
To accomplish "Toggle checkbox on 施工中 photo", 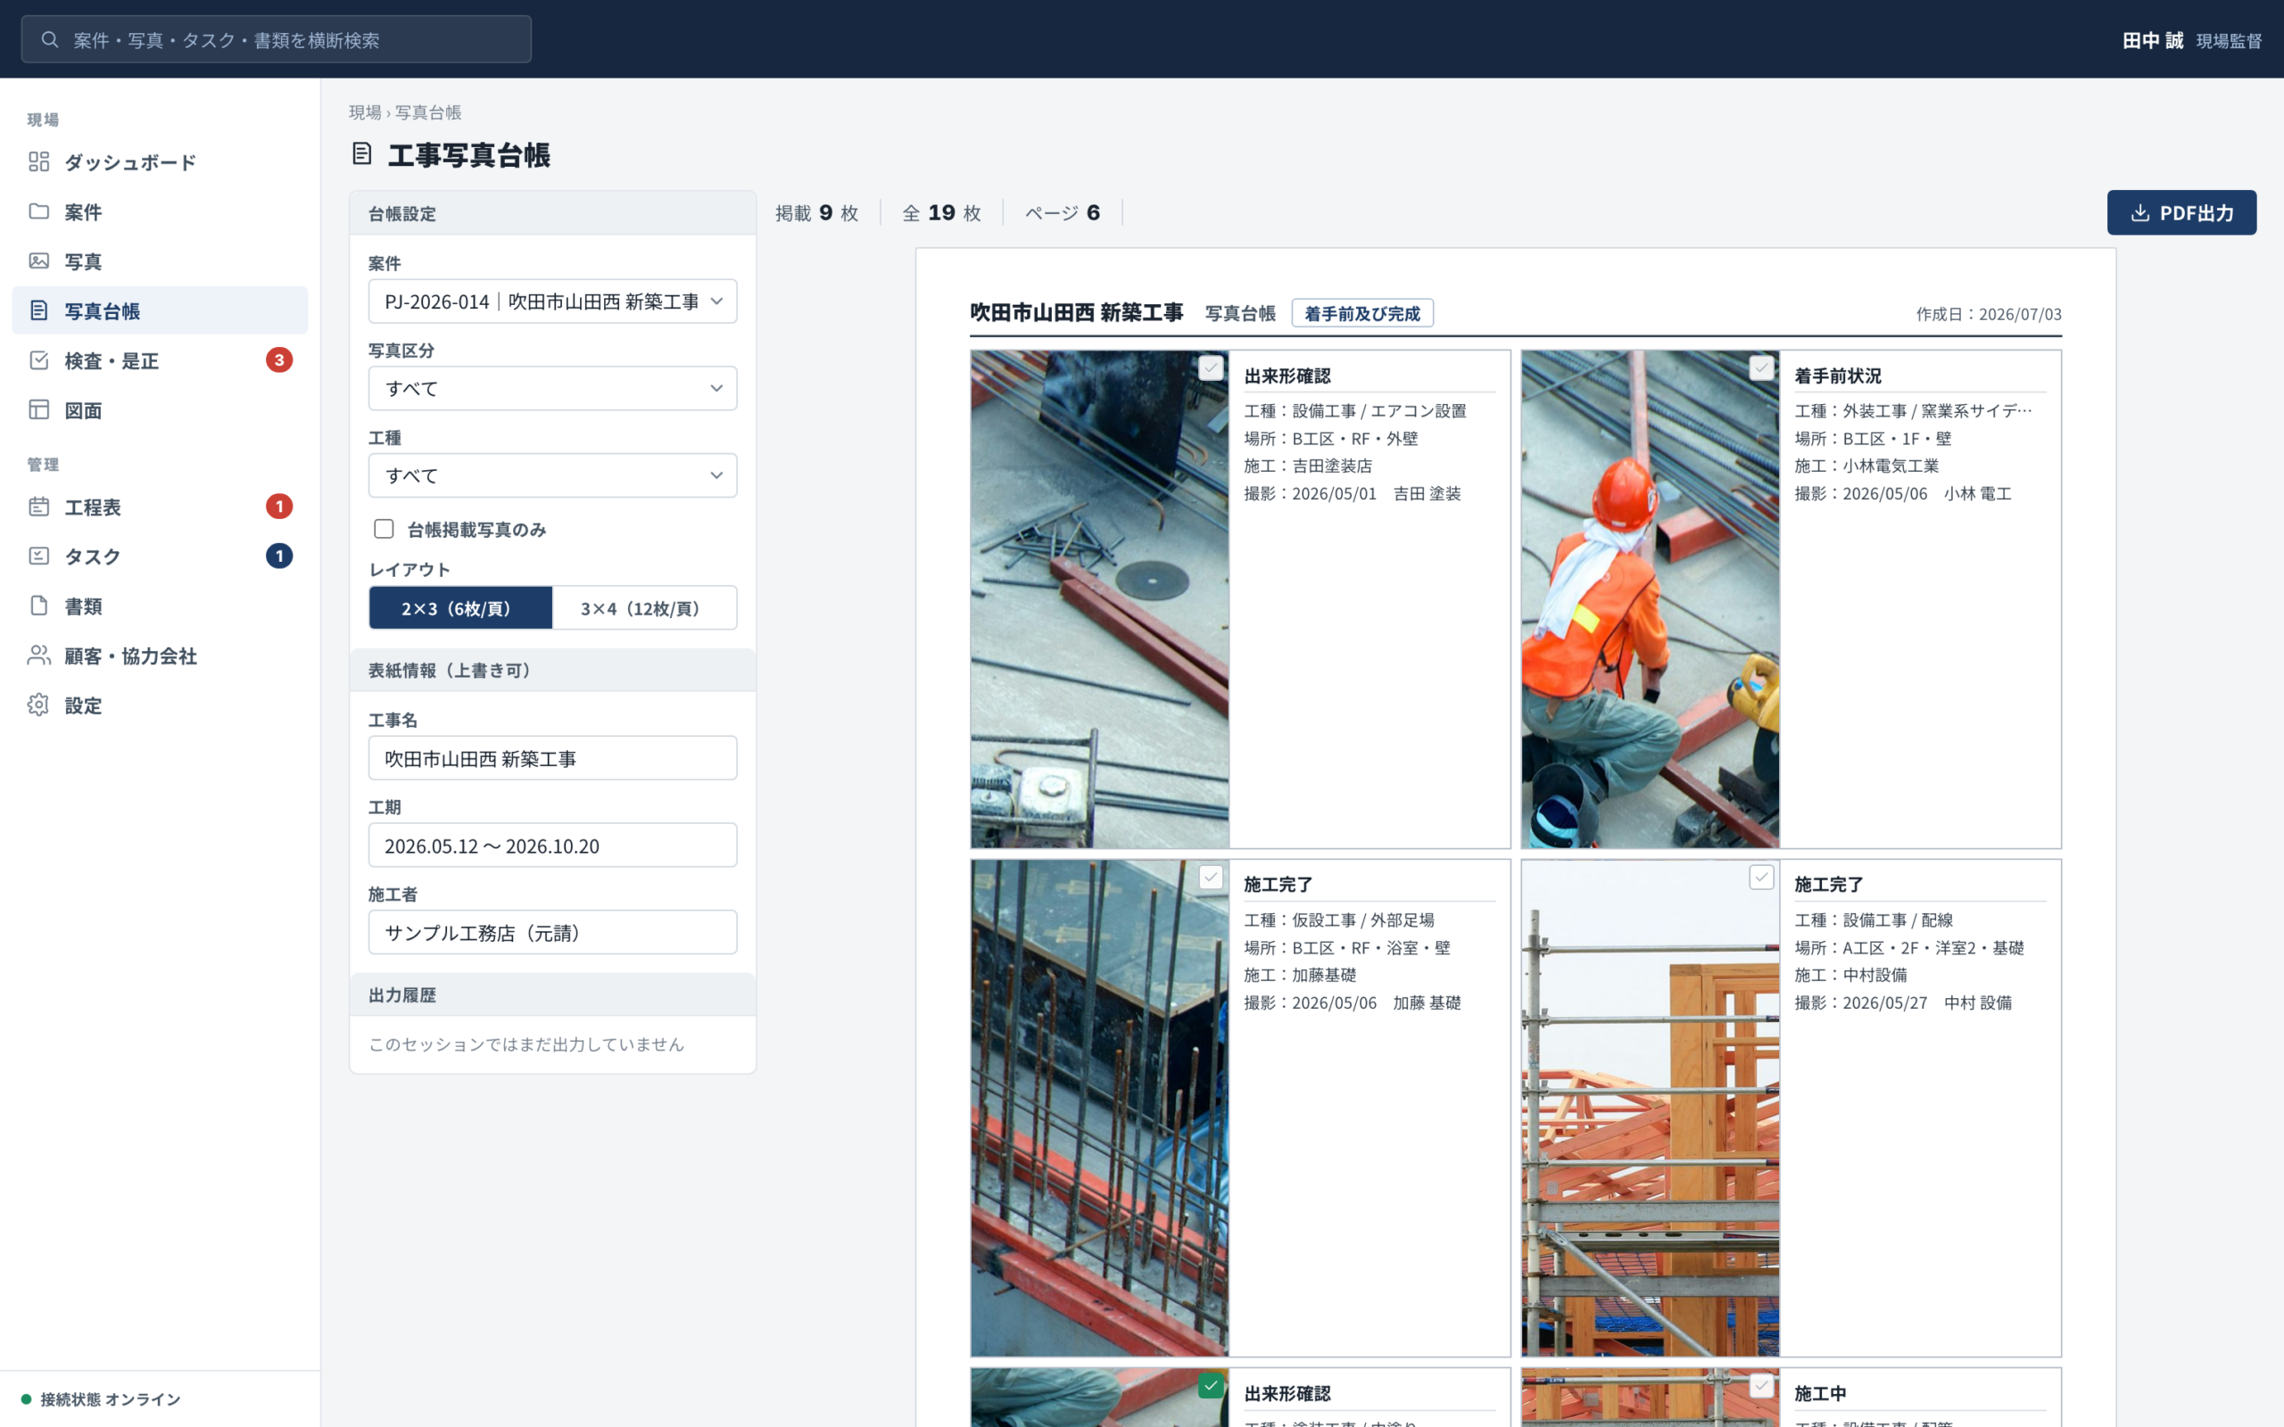I will pos(1761,1385).
